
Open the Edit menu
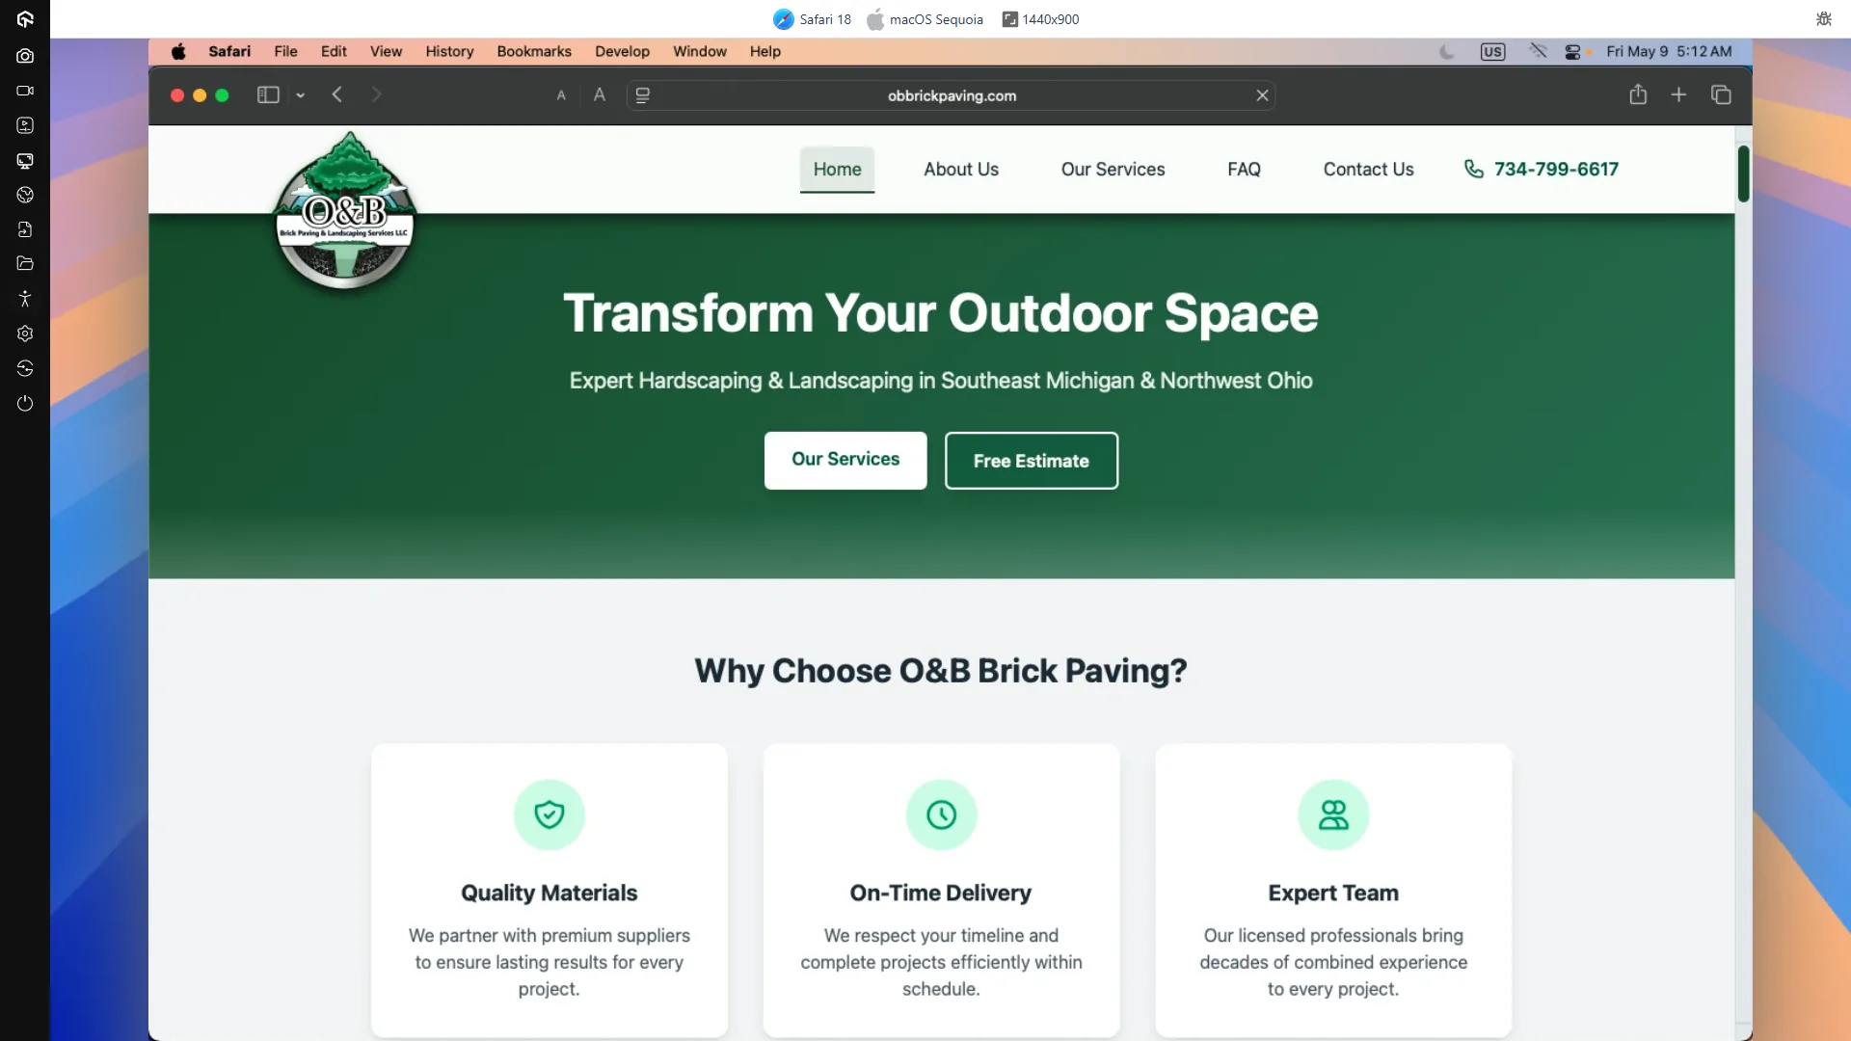click(334, 51)
